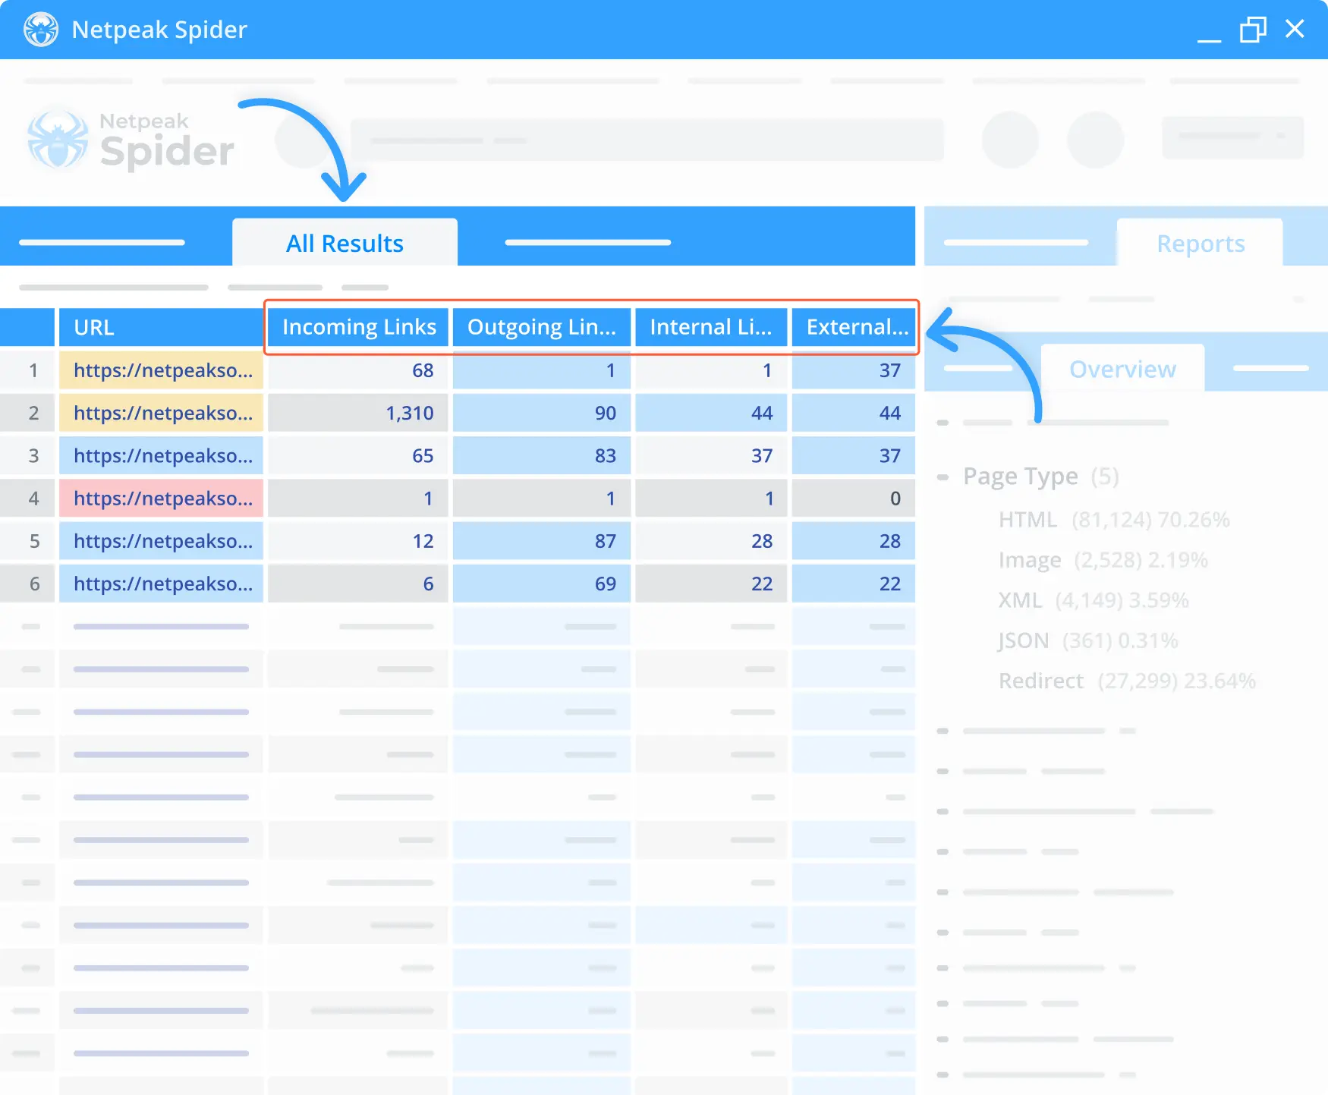The width and height of the screenshot is (1328, 1095).
Task: Close the Netpeak Spider window
Action: pos(1295,29)
